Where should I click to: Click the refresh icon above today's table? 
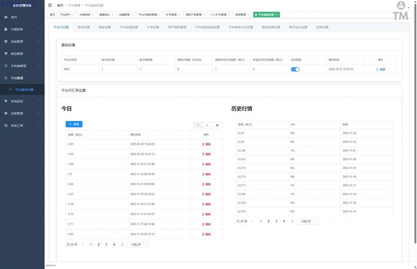click(x=208, y=125)
